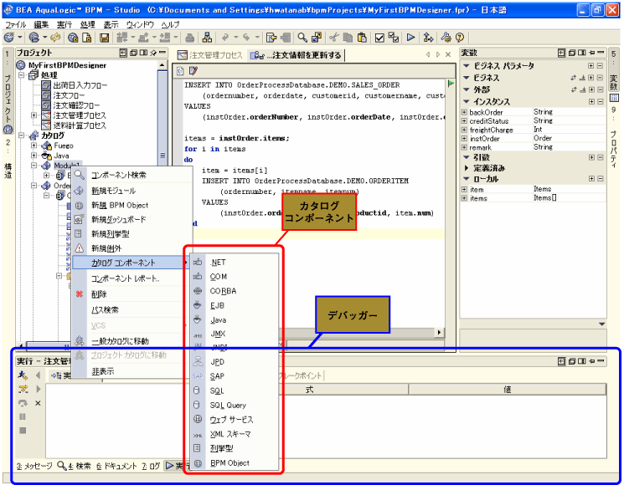Open the ウィンドウ menu
Screen dimensions: 624x485
click(x=140, y=24)
